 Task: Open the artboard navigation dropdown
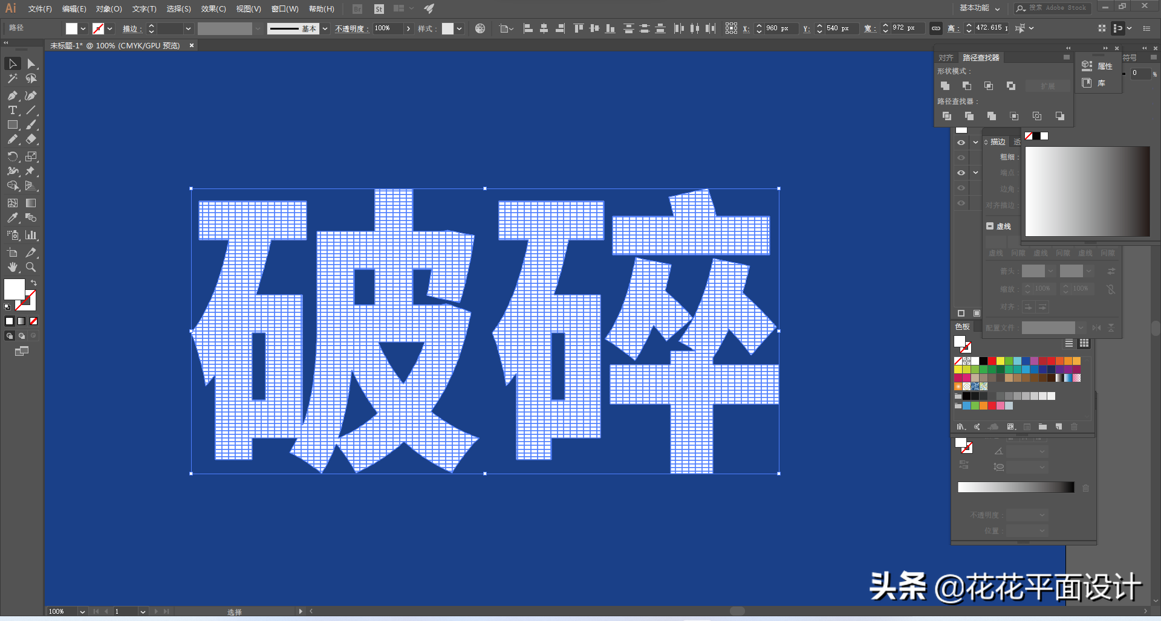pos(143,611)
